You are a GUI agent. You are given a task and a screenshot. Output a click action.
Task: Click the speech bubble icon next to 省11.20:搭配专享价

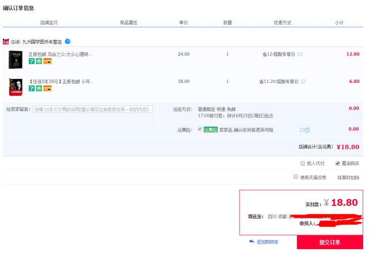pyautogui.click(x=303, y=81)
